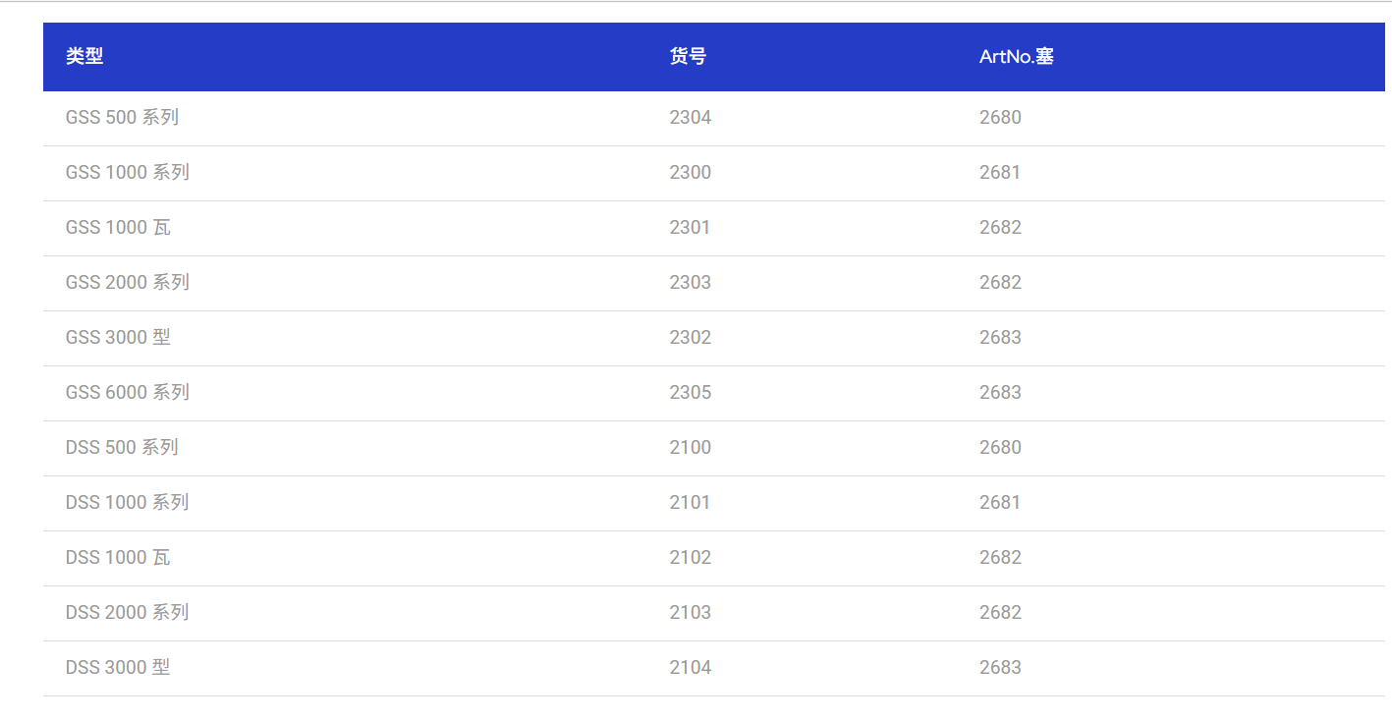Select 2680 in the DSS 500 row
This screenshot has width=1392, height=721.
pyautogui.click(x=1000, y=448)
